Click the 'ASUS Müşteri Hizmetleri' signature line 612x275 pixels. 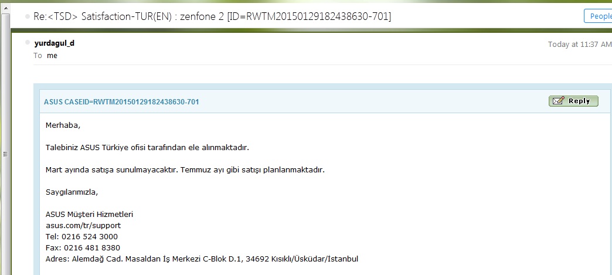coord(89,215)
